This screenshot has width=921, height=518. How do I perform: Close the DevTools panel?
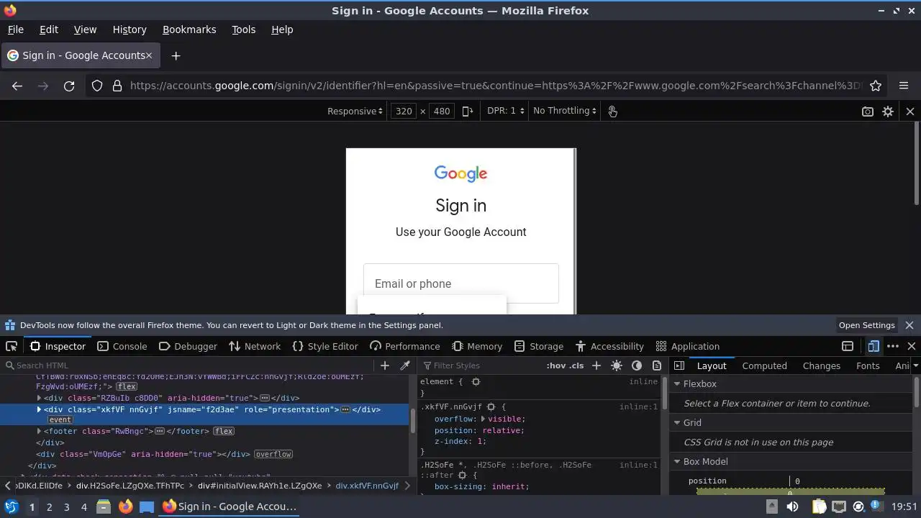912,346
